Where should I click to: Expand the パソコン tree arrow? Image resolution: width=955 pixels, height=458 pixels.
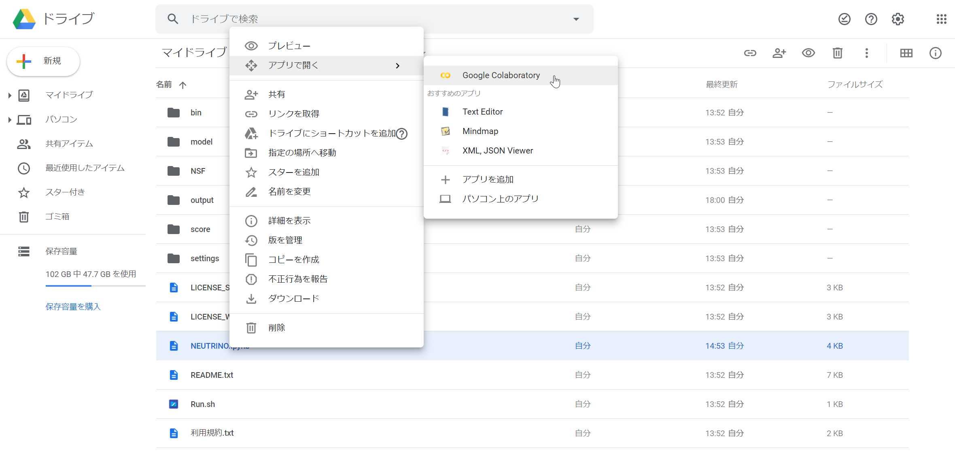[x=10, y=120]
